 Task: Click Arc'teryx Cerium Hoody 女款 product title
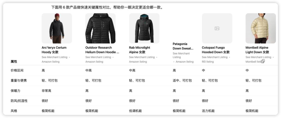[x=54, y=50]
